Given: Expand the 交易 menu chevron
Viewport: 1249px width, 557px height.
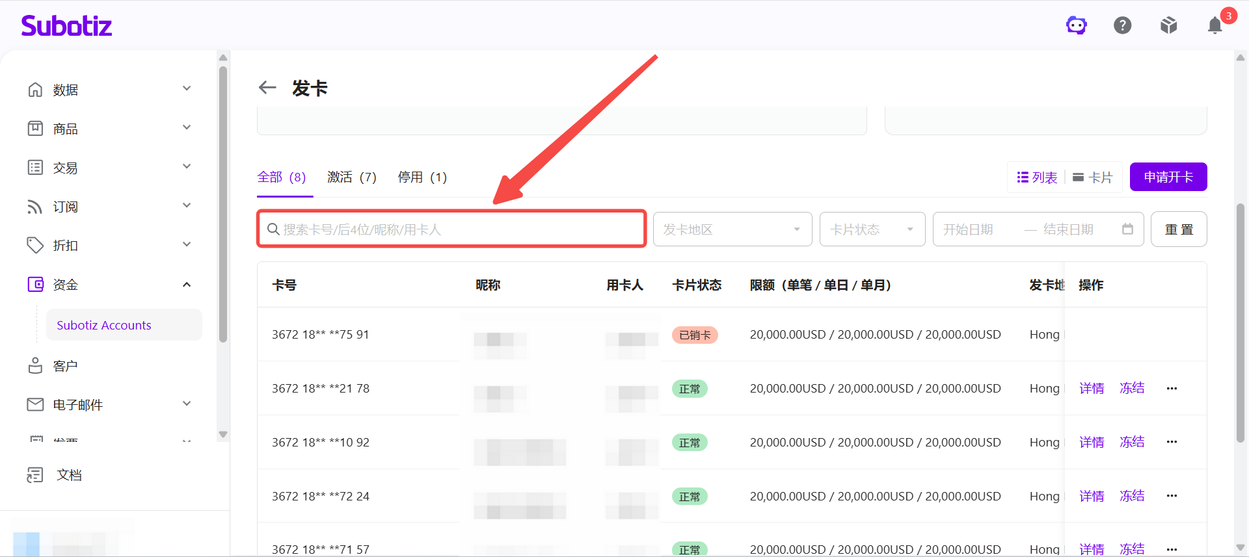Looking at the screenshot, I should pyautogui.click(x=187, y=166).
